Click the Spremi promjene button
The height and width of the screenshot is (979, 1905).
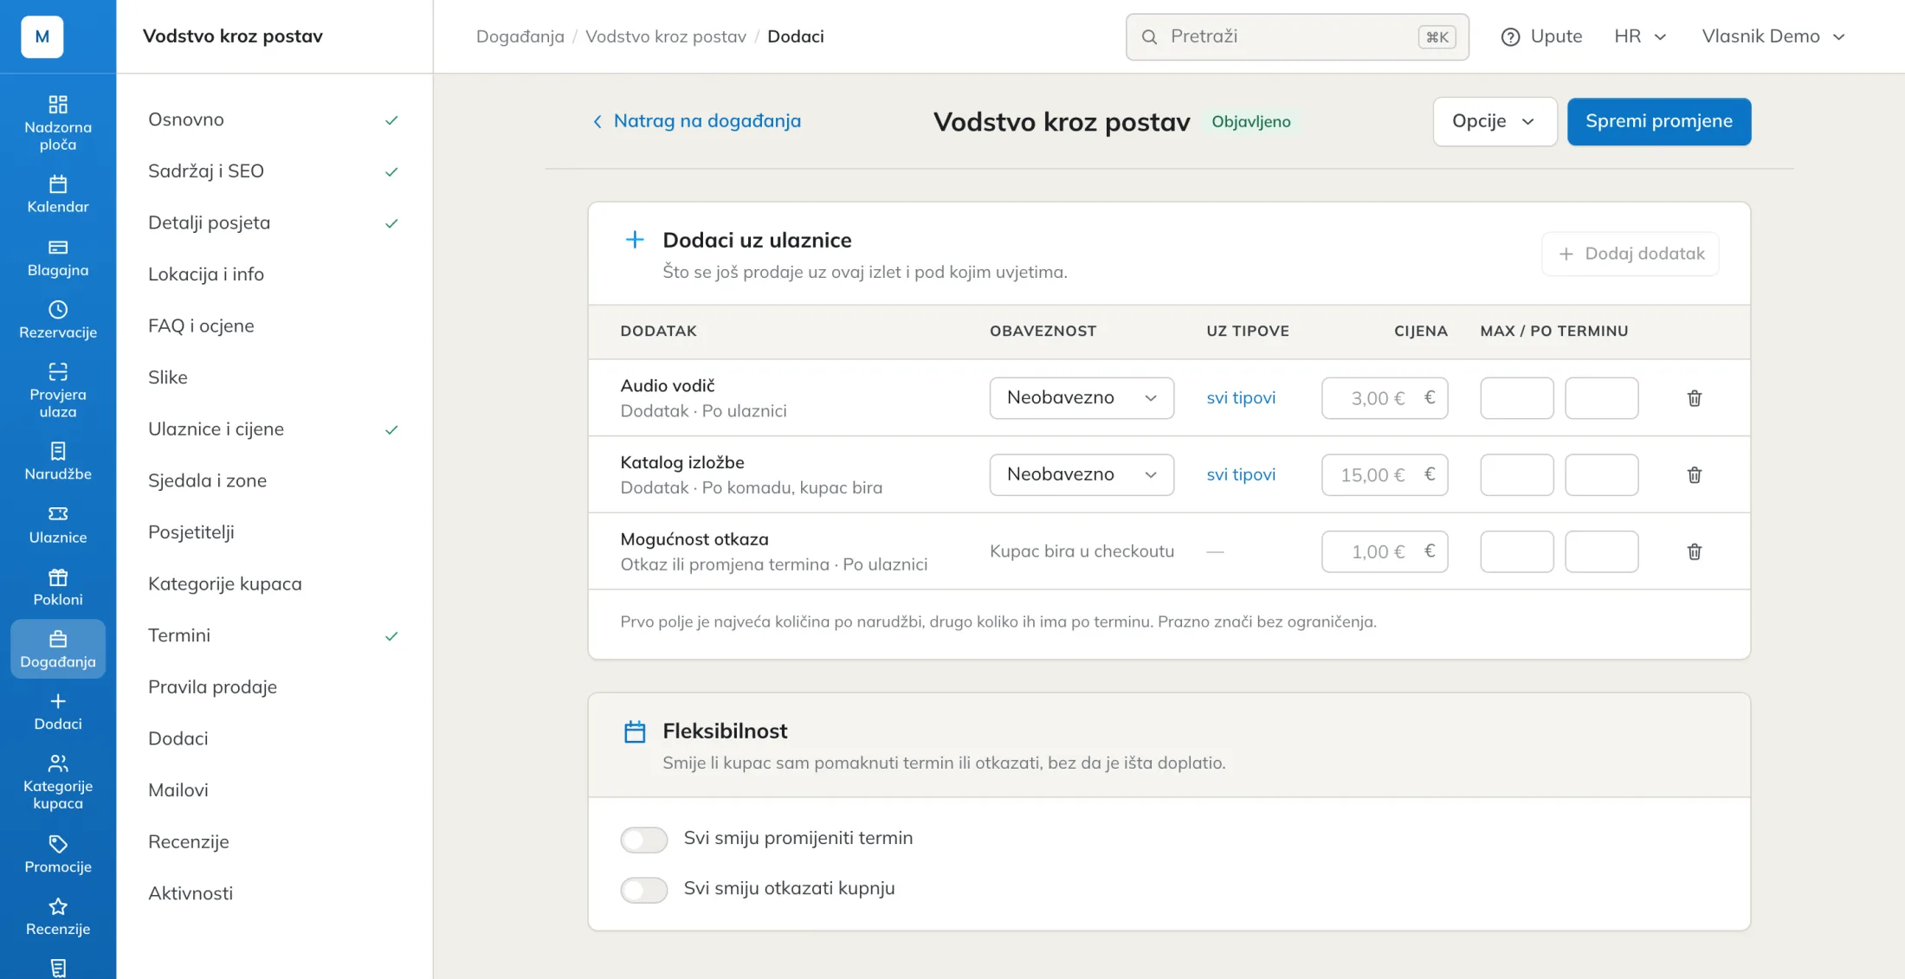pyautogui.click(x=1659, y=121)
